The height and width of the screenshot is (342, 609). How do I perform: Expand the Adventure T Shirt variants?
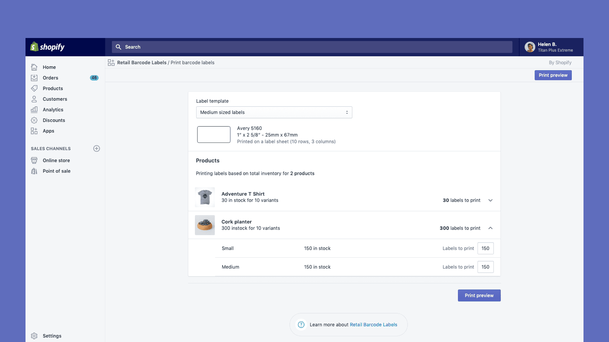point(491,200)
